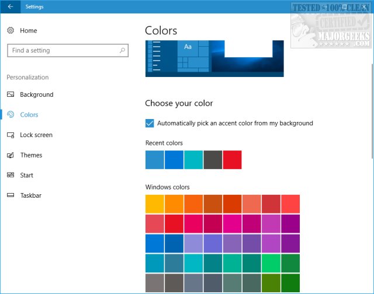Click the Themes brush icon

point(11,155)
